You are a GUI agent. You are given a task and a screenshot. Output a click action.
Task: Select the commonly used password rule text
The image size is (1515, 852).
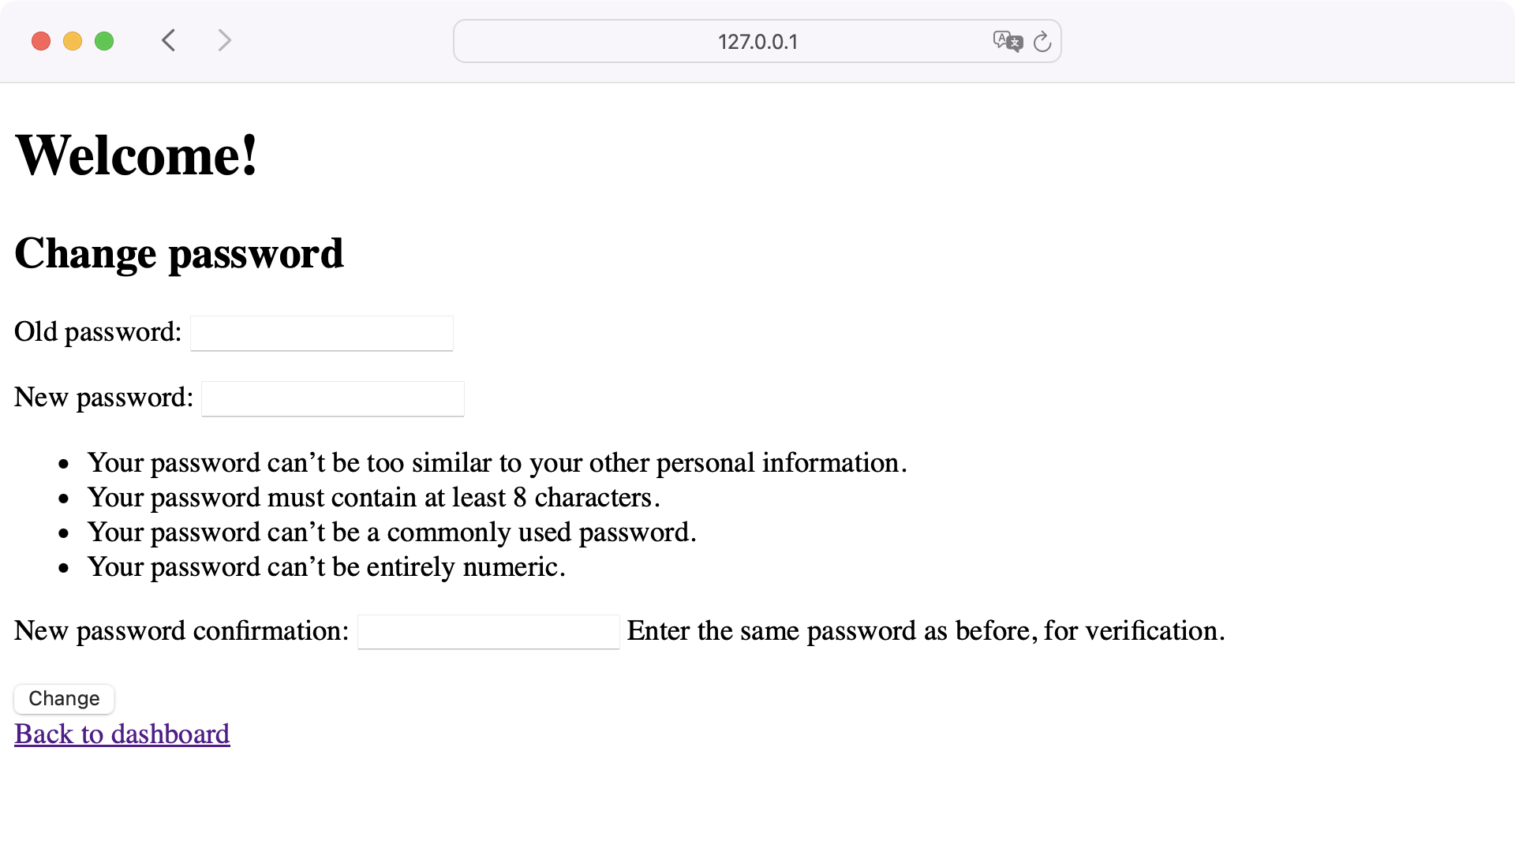click(392, 532)
